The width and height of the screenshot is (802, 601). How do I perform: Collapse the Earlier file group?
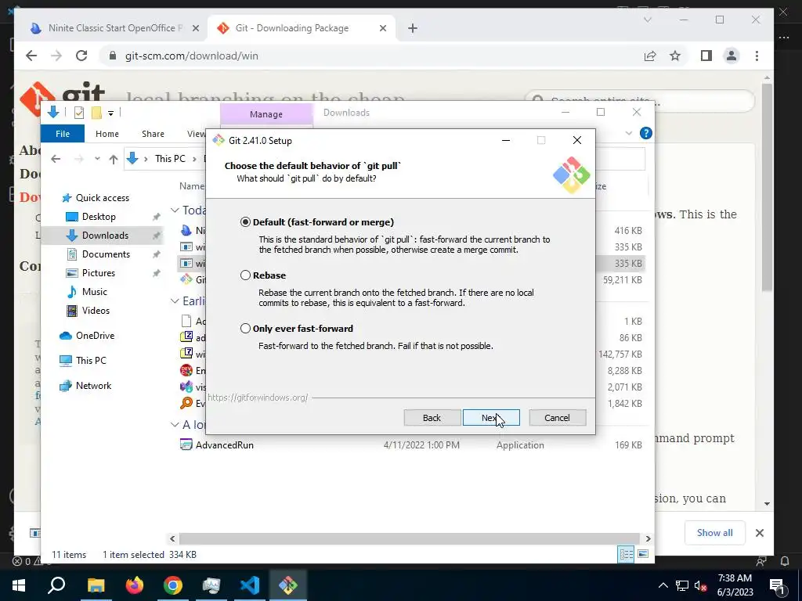175,301
